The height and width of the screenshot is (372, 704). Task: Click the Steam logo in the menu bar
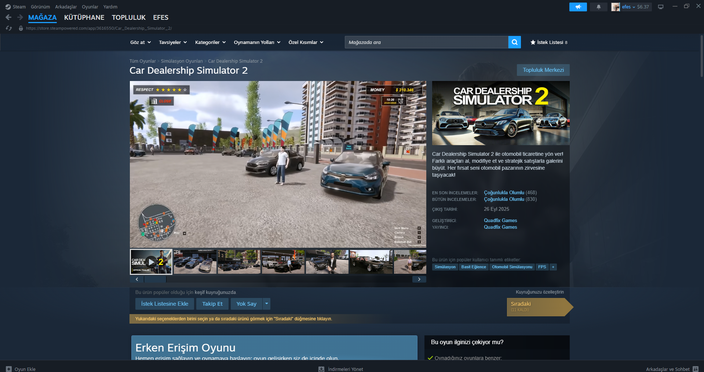8,7
